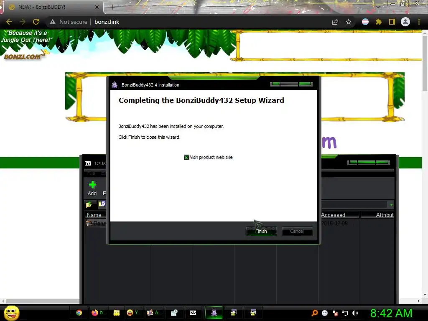Open the smiley Start button
This screenshot has height=321, width=428.
point(12,313)
